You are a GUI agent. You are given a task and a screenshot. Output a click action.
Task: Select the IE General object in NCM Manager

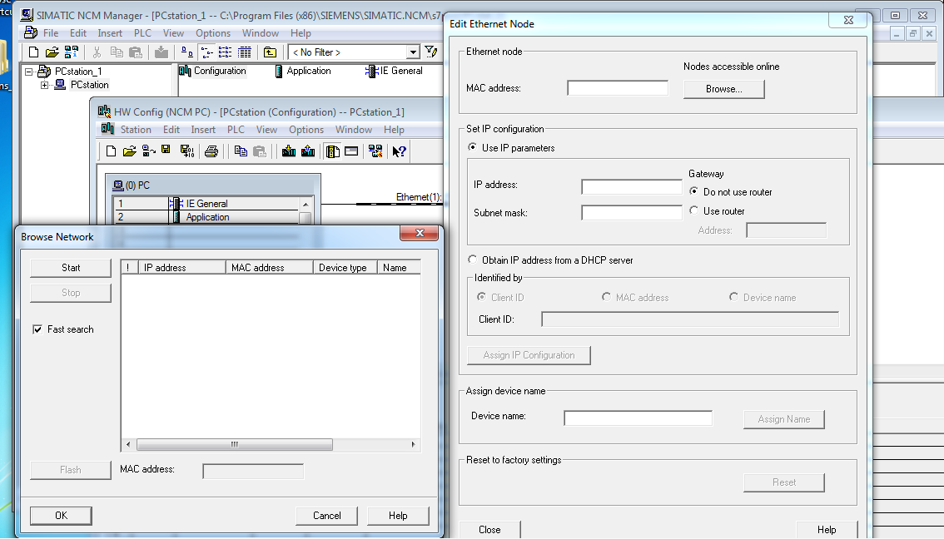395,71
